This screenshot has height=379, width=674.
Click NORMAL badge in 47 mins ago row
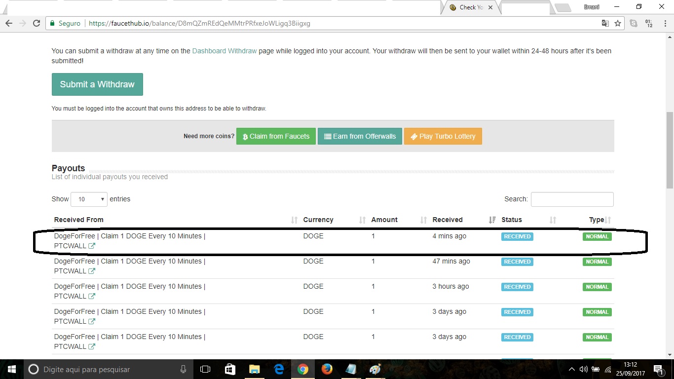coord(597,262)
